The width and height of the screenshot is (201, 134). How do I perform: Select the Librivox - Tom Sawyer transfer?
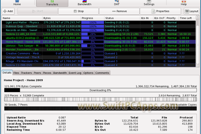point(99,46)
